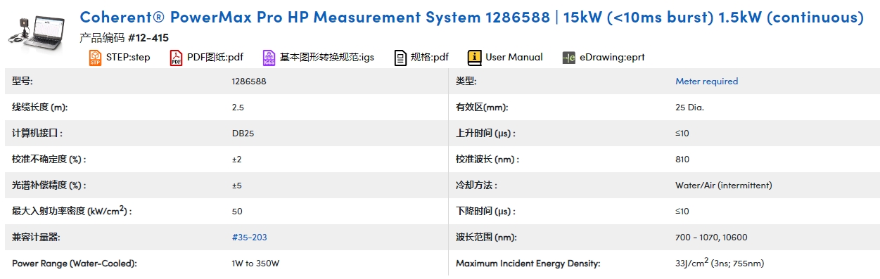Screen dimensions: 880x279
Task: Select the ±5 spectral compensation value
Action: 236,186
